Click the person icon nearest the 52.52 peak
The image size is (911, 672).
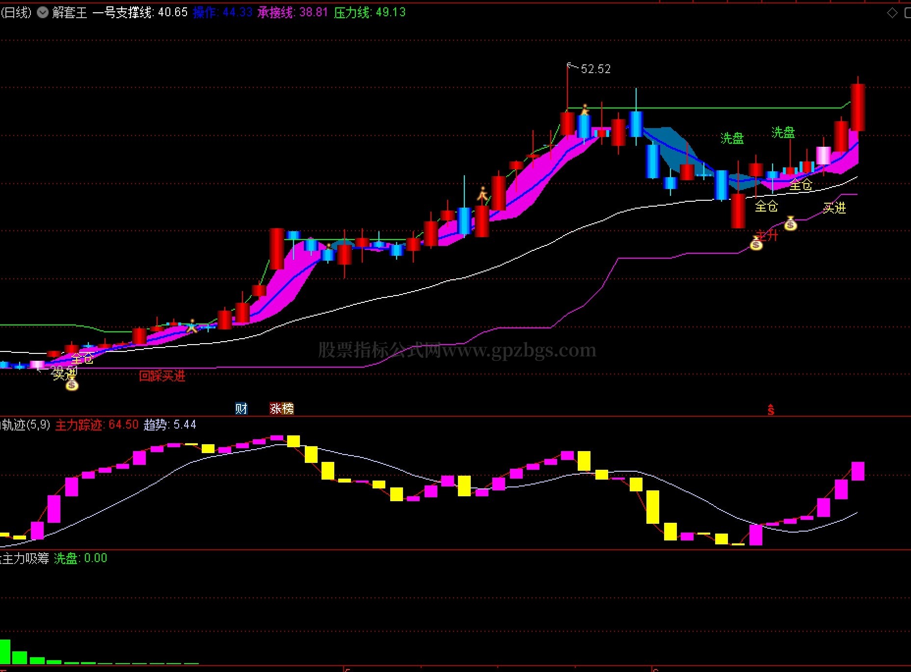tap(585, 109)
